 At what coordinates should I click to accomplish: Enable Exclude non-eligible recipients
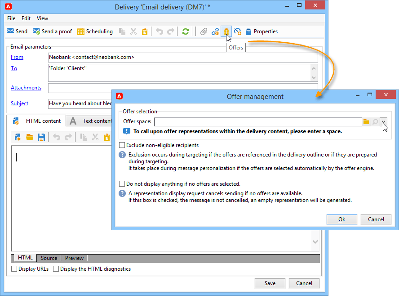(x=122, y=145)
